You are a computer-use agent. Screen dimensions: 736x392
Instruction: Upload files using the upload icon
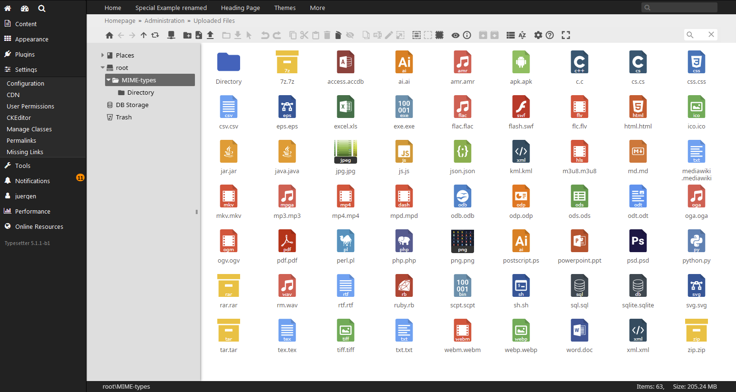(x=210, y=35)
